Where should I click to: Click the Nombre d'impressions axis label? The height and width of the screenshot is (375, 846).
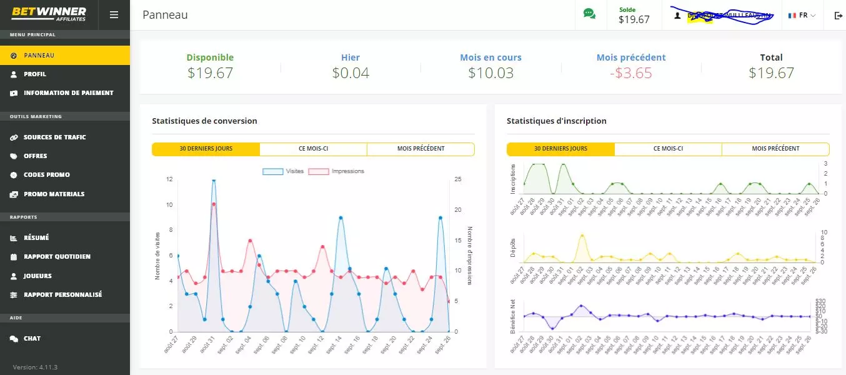[469, 256]
